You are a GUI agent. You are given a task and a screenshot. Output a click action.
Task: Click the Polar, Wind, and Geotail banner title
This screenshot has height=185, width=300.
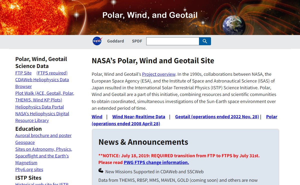coord(150,15)
